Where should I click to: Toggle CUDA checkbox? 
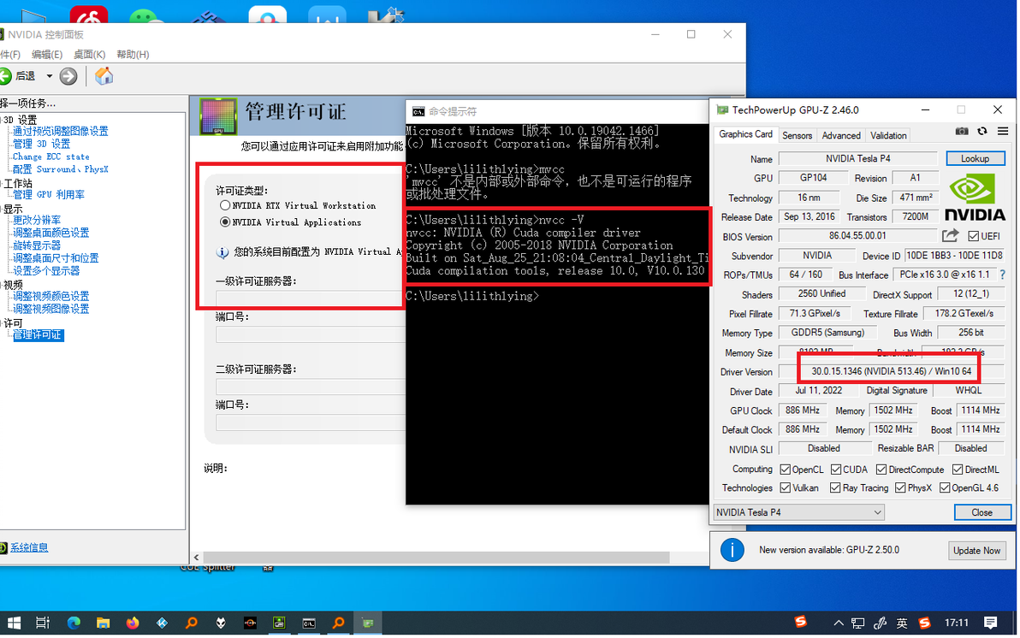[836, 470]
